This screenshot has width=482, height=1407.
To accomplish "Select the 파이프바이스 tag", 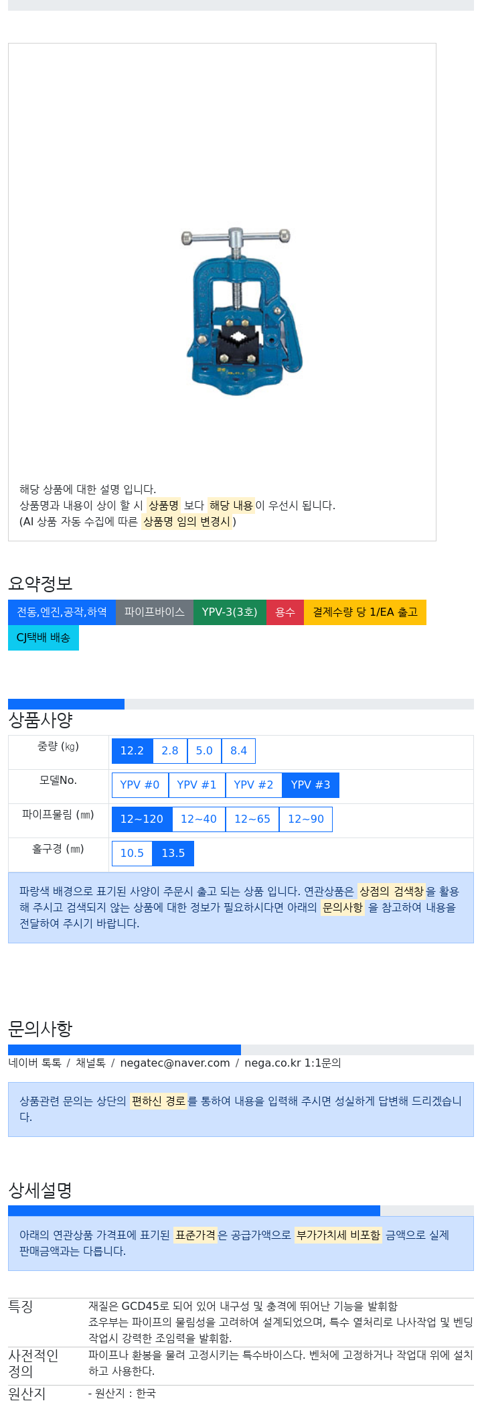I will (x=155, y=612).
